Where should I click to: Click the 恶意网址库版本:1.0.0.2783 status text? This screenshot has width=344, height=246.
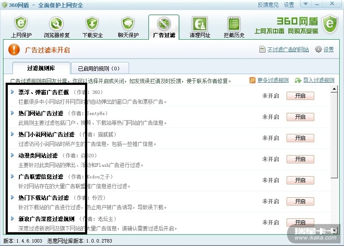80,241
